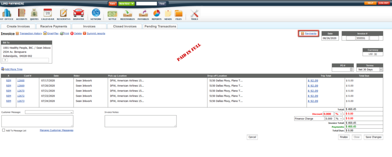Image resolution: width=392 pixels, height=157 pixels.
Task: Open the Settle cash icon
Action: coord(112,13)
